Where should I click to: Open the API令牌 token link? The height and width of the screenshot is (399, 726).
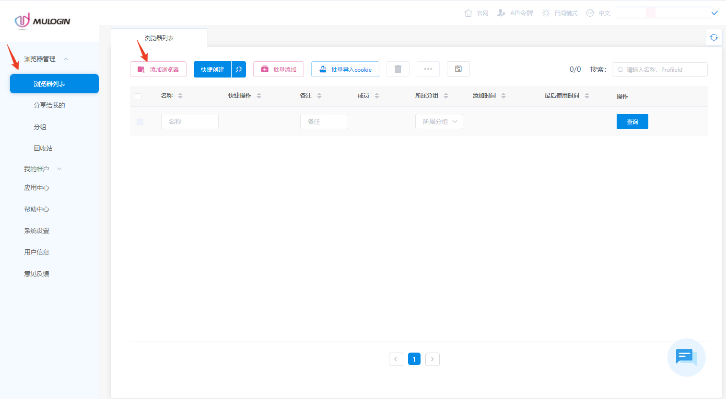[x=515, y=13]
